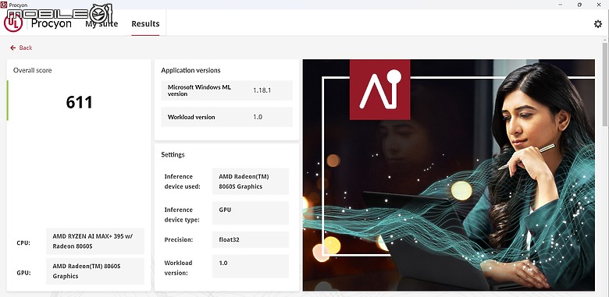Click the Inference device used label
This screenshot has width=609, height=297.
(182, 182)
